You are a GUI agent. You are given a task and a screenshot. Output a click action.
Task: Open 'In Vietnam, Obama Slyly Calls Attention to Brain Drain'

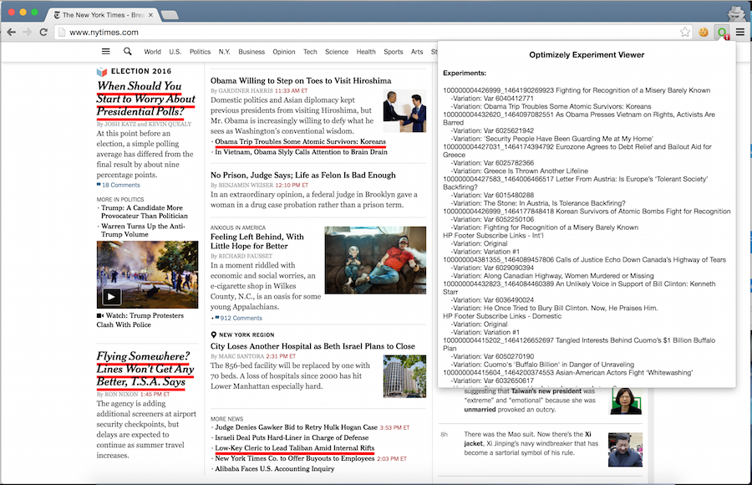[301, 152]
